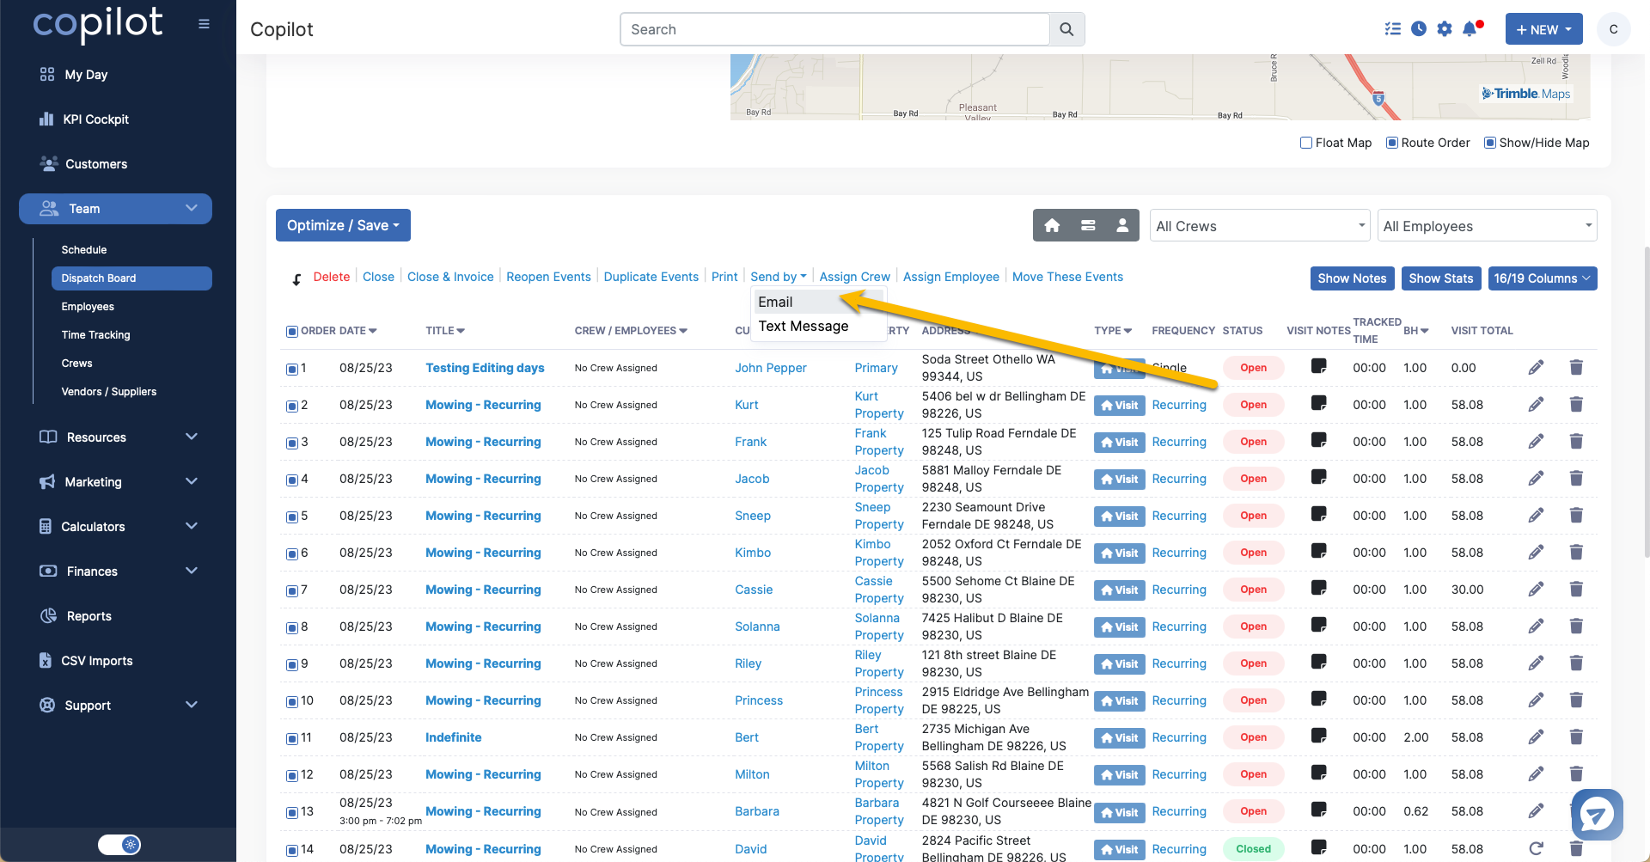Toggle Show/Hide Map checkbox
Viewport: 1650px width, 862px height.
coord(1490,143)
